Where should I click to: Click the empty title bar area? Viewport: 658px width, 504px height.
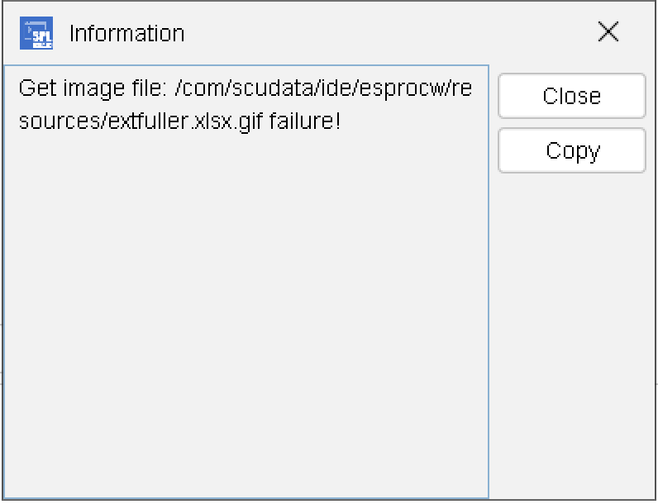coord(389,33)
